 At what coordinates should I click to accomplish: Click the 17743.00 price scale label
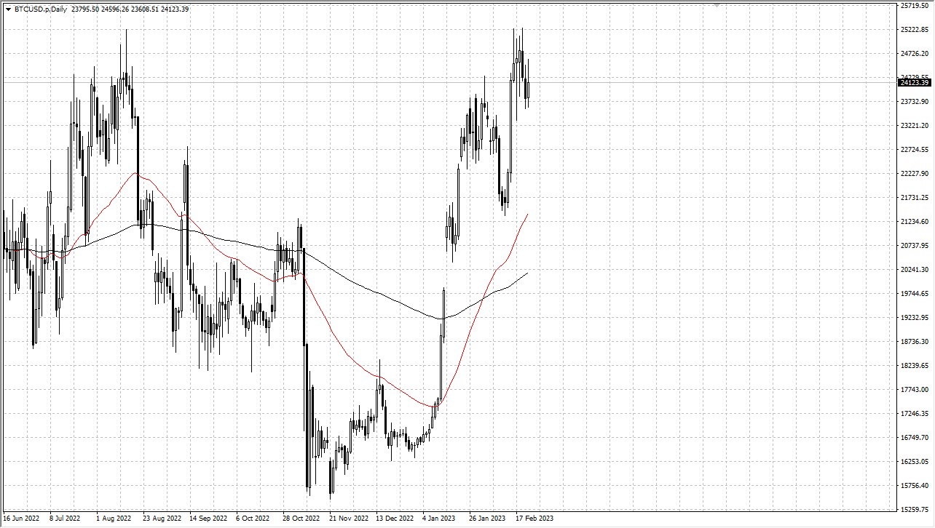tap(914, 390)
